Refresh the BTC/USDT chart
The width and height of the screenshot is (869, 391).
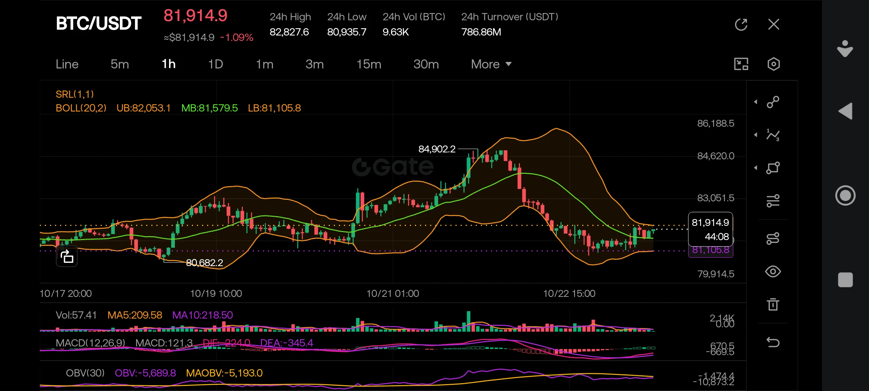pyautogui.click(x=741, y=25)
